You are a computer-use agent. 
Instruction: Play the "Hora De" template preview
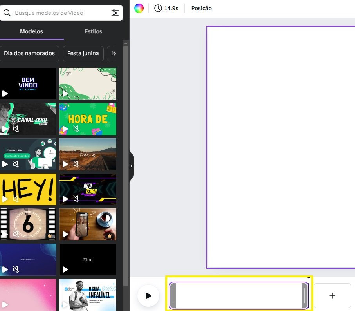click(x=66, y=129)
